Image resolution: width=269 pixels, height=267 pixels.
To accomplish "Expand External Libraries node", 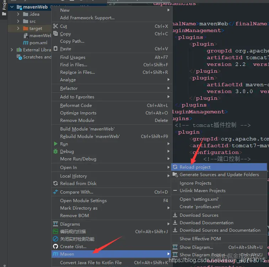I will click(x=12, y=50).
